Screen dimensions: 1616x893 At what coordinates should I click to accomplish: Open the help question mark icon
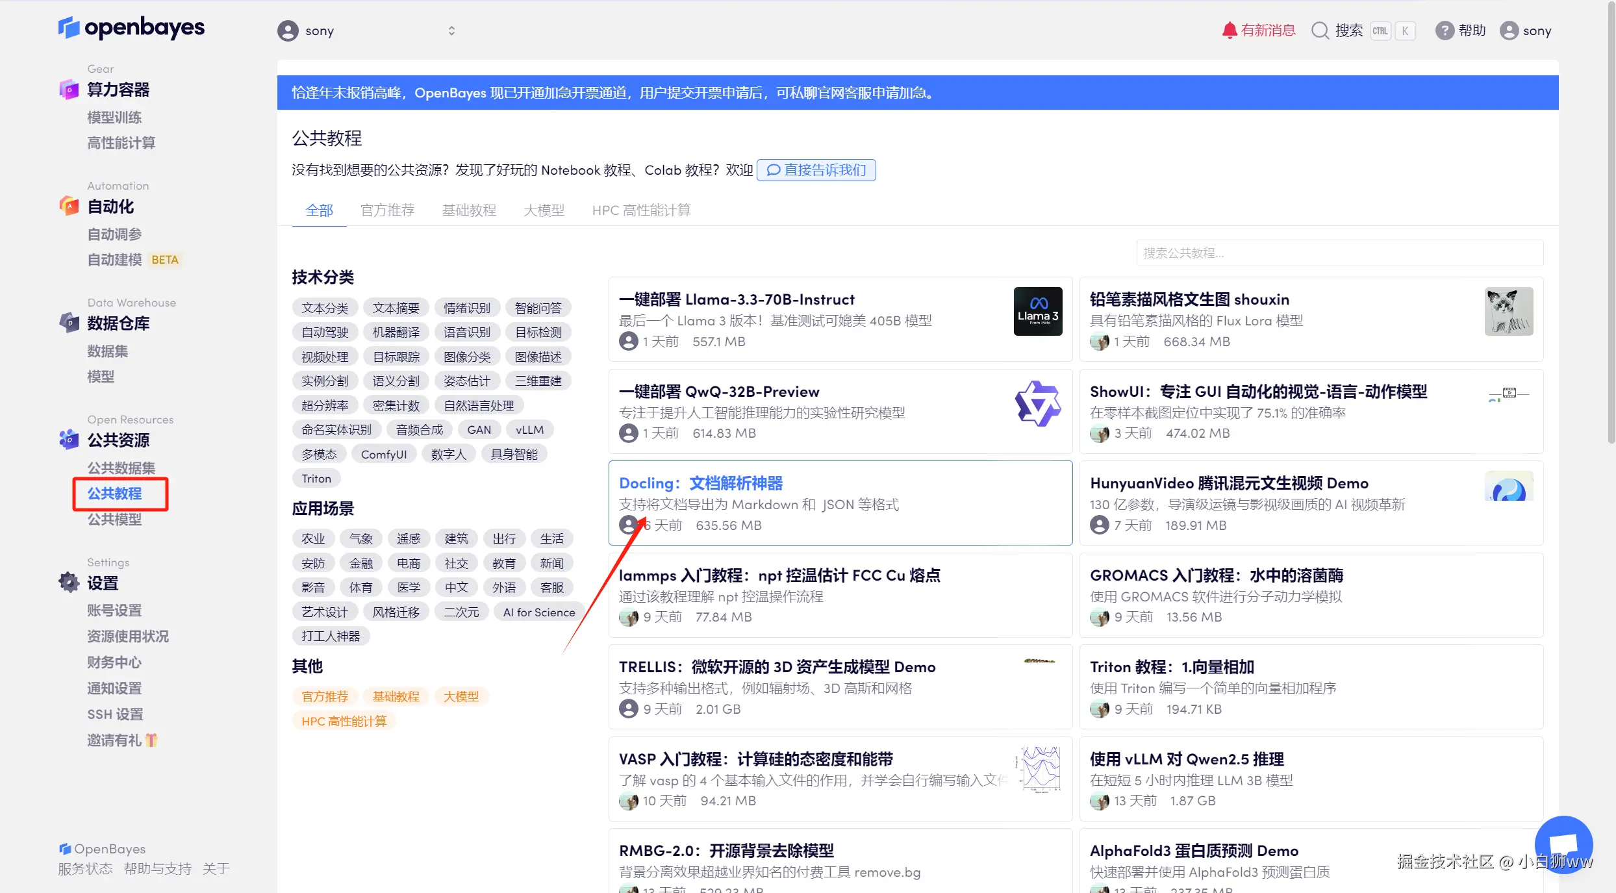[x=1444, y=31]
